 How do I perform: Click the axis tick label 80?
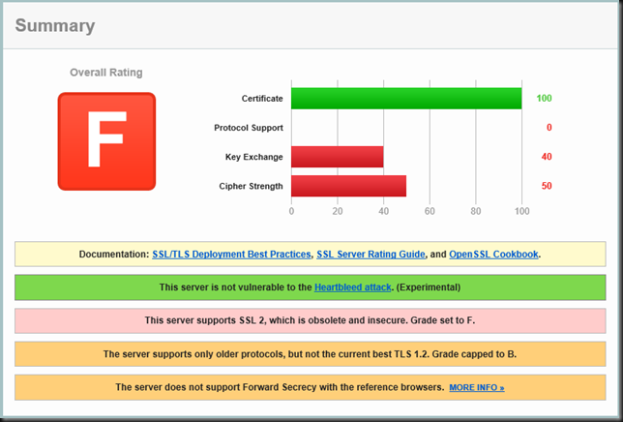coord(476,211)
